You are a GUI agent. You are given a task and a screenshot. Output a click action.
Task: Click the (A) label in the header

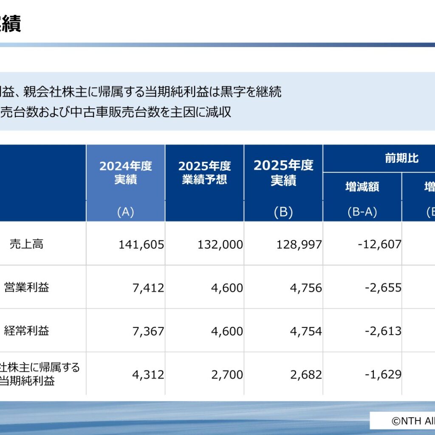(x=125, y=212)
